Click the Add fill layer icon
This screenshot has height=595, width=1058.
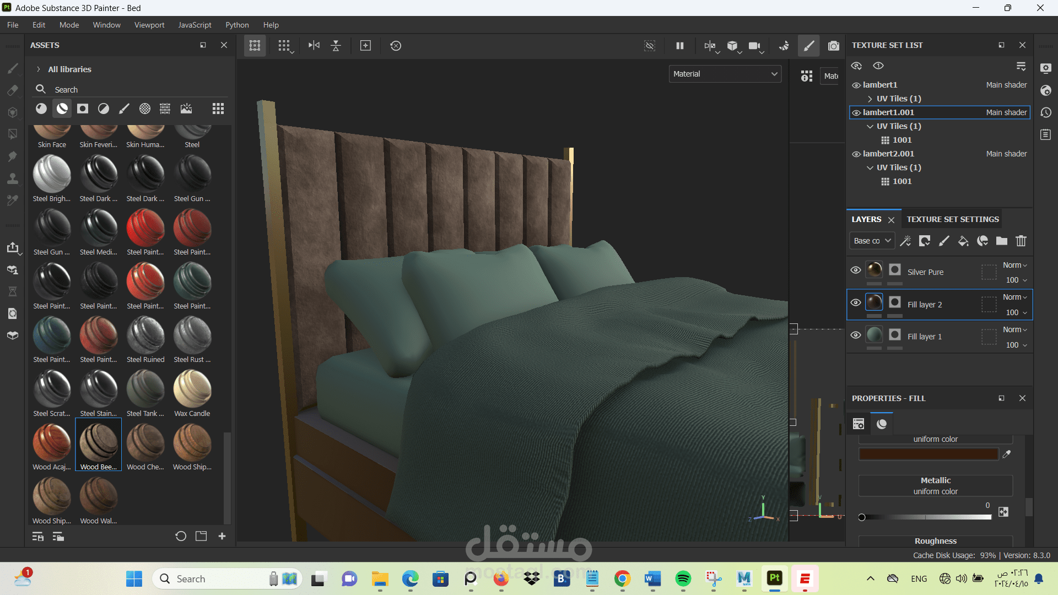coord(963,241)
